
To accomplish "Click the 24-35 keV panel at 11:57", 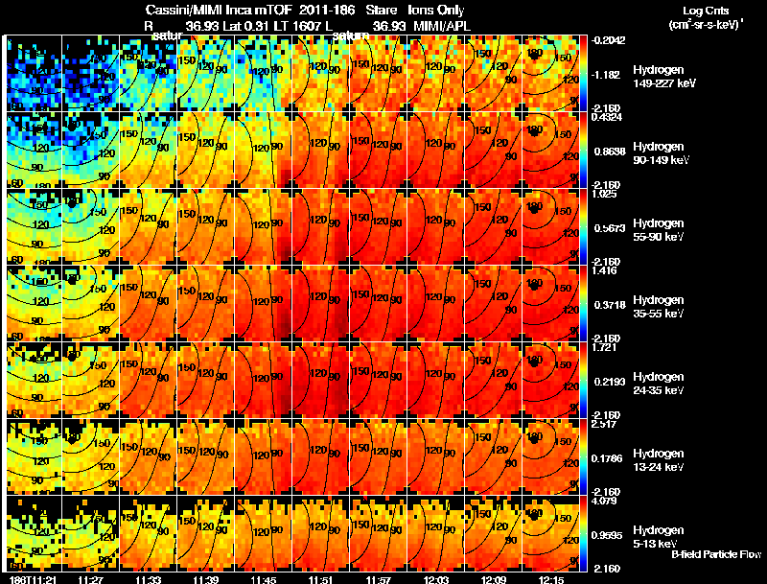I will pos(378,380).
